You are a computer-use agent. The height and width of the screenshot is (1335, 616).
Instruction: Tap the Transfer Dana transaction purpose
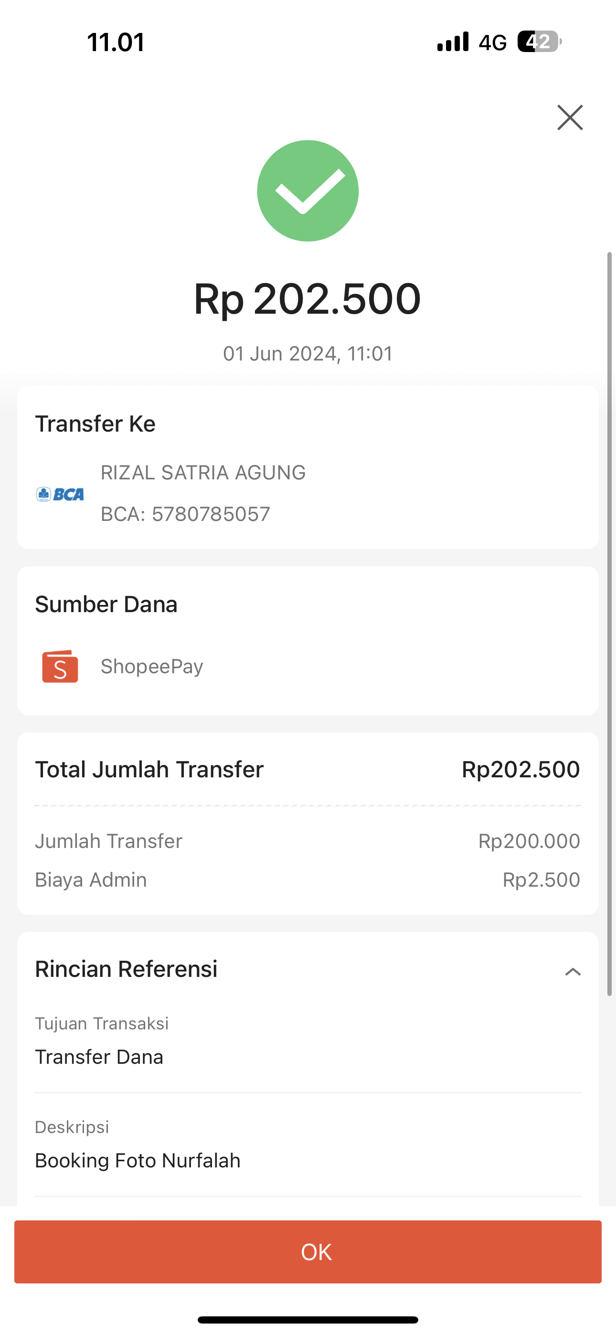[99, 1057]
